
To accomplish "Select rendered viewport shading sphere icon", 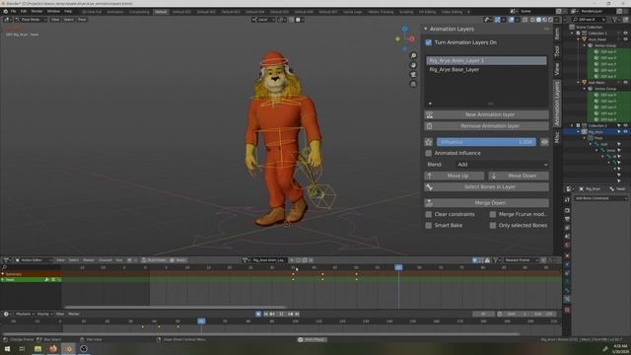I will point(550,20).
